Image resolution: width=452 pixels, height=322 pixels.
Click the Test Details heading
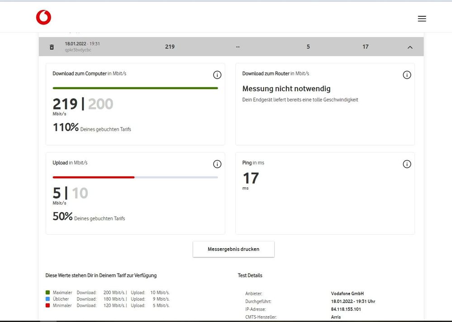pos(250,275)
